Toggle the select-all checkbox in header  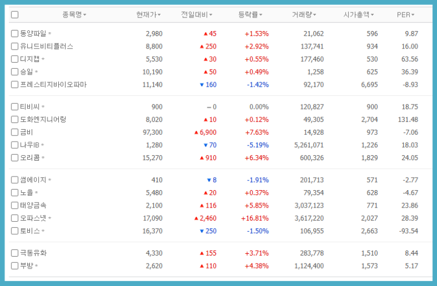click(x=15, y=15)
